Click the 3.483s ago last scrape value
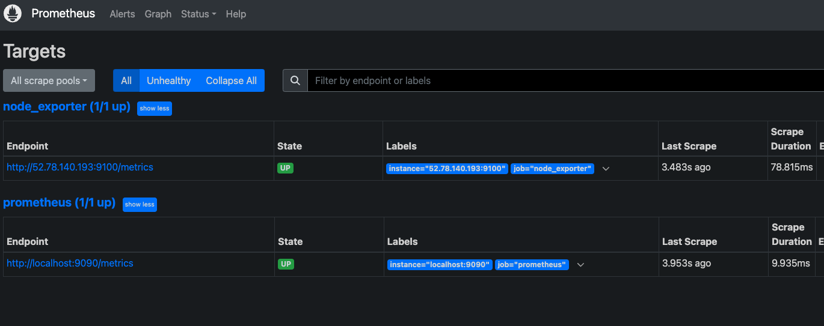Screen dimensions: 824x326 pyautogui.click(x=686, y=167)
